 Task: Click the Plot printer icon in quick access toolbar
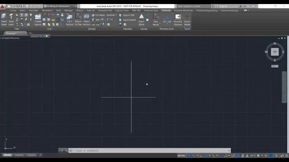pyautogui.click(x=27, y=6)
